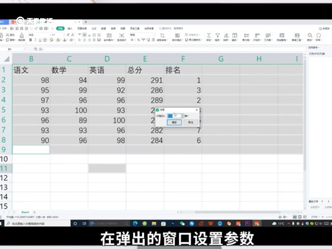
Task: Switch to page layout view icon
Action: click(300, 217)
